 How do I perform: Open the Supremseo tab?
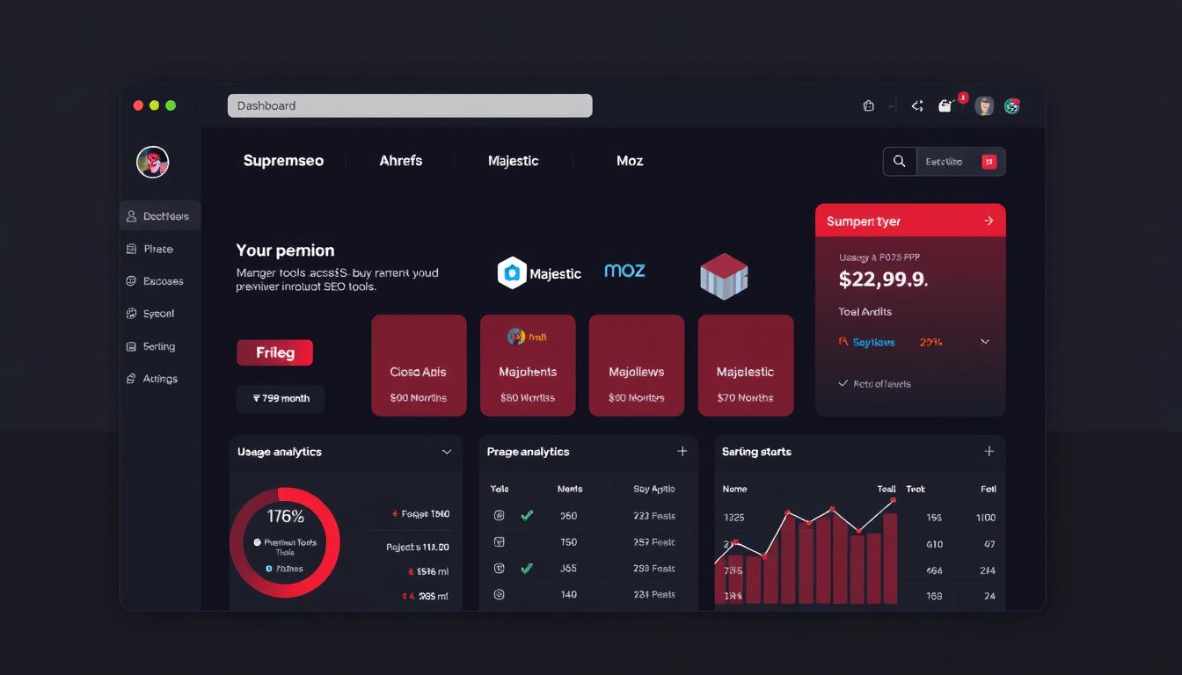[283, 161]
